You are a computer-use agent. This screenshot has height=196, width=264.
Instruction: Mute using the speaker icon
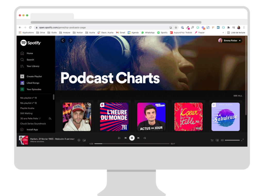pyautogui.click(x=222, y=140)
